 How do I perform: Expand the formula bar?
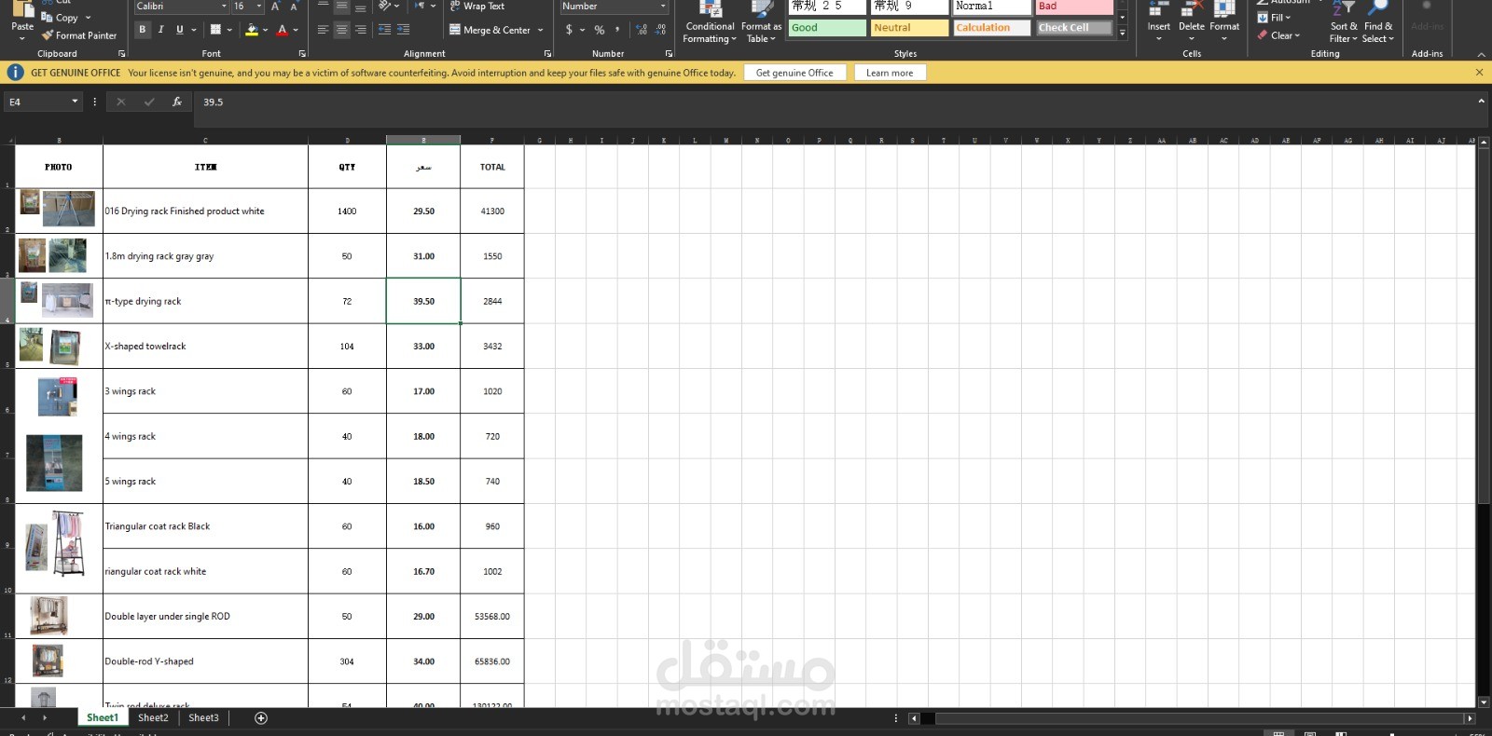point(1481,102)
